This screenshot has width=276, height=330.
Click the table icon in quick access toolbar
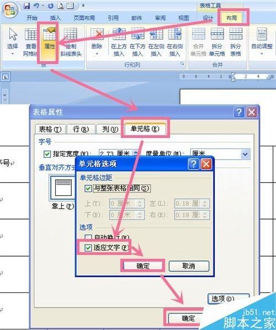tap(70, 6)
